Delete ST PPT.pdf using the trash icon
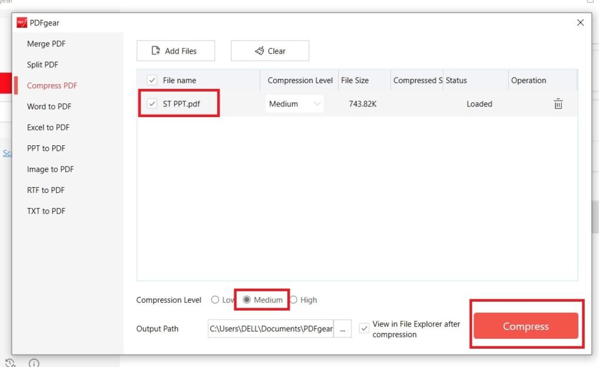Viewport: 603px width, 367px height. coord(558,104)
